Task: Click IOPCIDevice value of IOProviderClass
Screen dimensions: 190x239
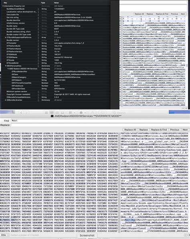Action: tap(59, 89)
